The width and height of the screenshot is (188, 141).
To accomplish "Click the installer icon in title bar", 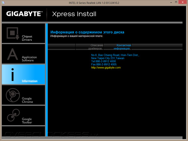I will tap(3, 3).
